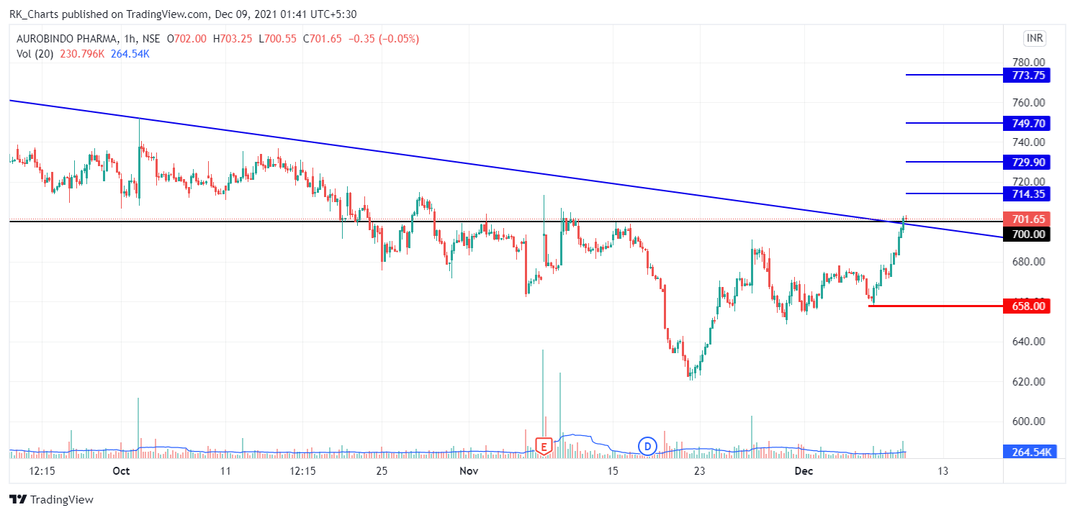Click the earnings 'E' marker icon
Screen dimensions: 1075x515
(544, 446)
